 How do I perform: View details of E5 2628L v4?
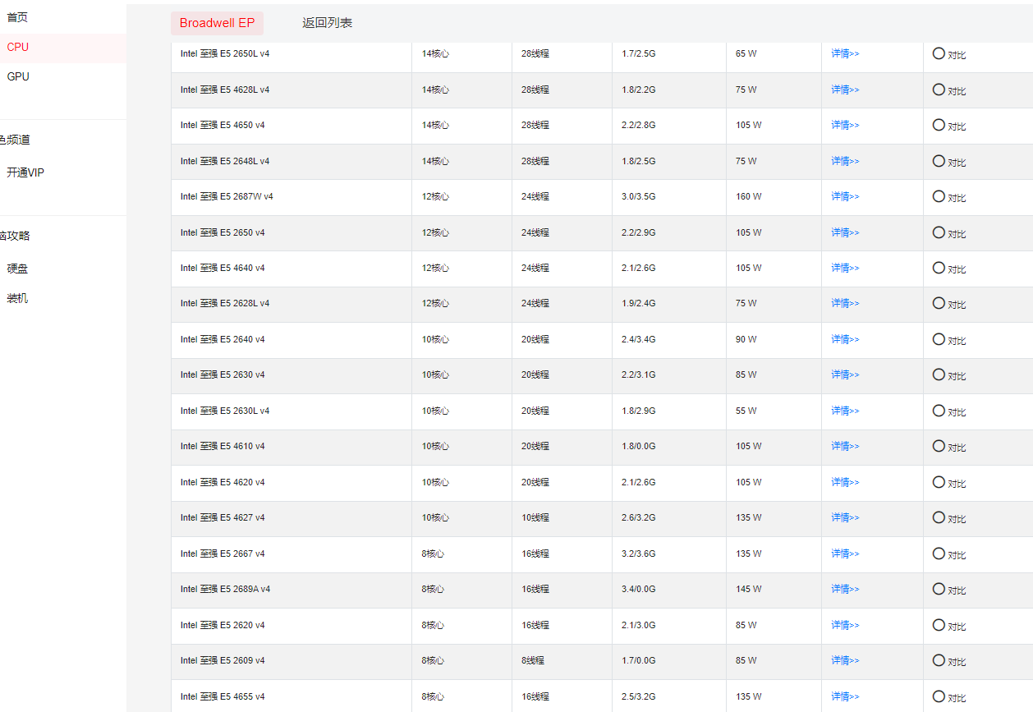pos(845,303)
